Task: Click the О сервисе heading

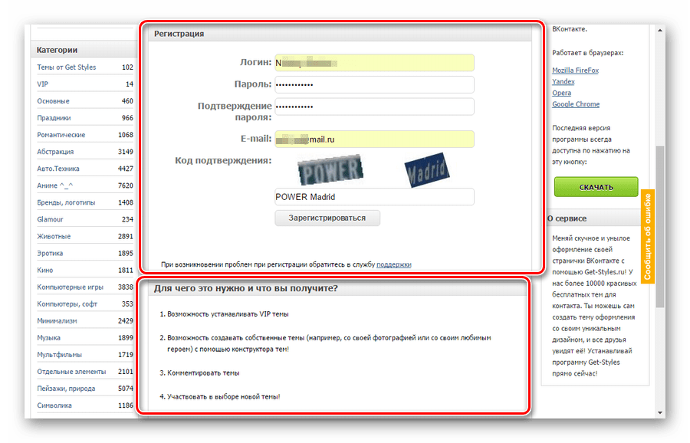Action: (x=567, y=218)
